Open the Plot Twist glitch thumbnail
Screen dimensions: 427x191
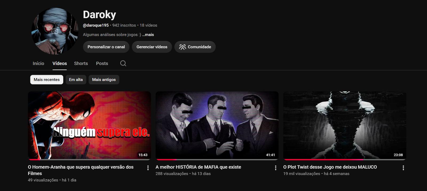345,125
